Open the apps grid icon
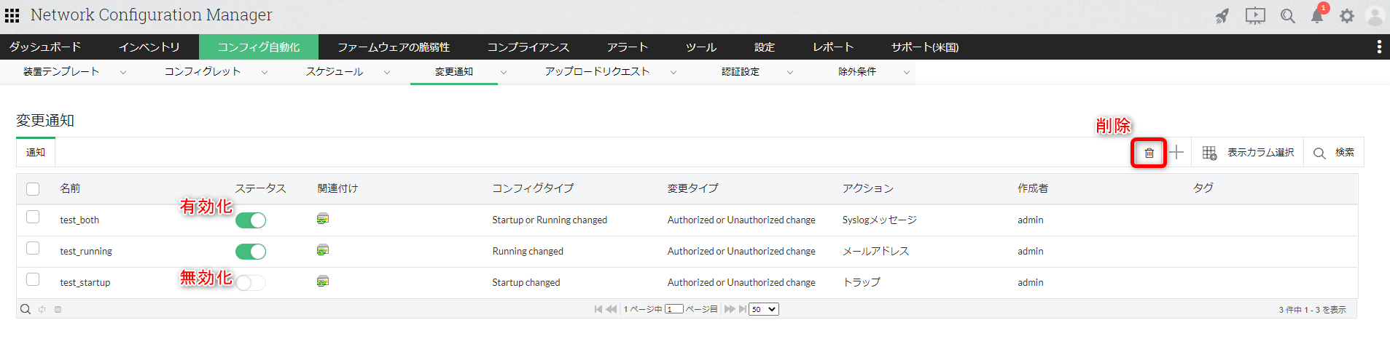Viewport: 1390px width, 344px height. click(12, 15)
